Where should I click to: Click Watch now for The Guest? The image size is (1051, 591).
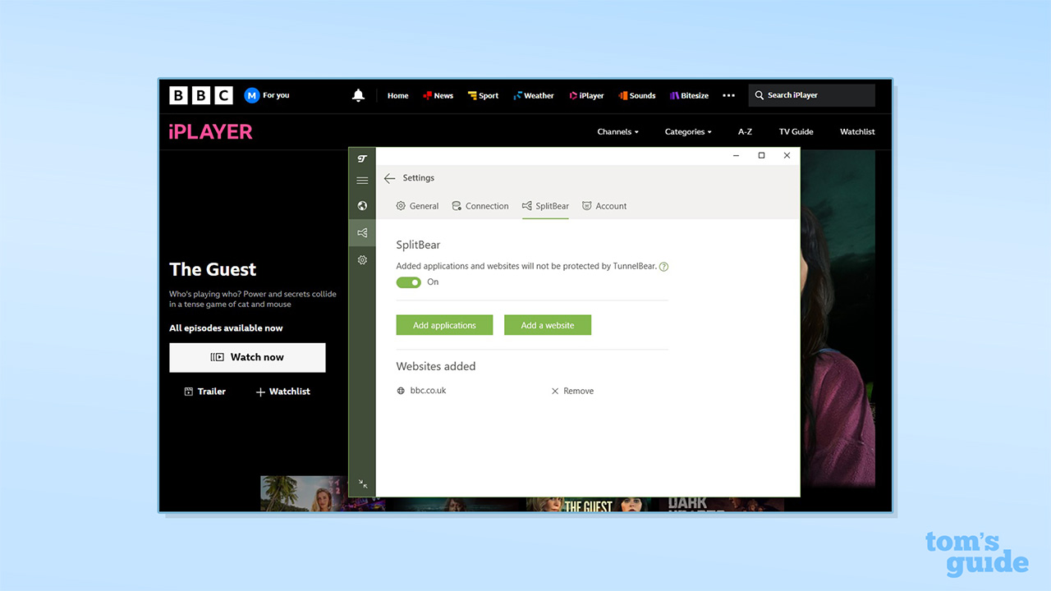(247, 357)
